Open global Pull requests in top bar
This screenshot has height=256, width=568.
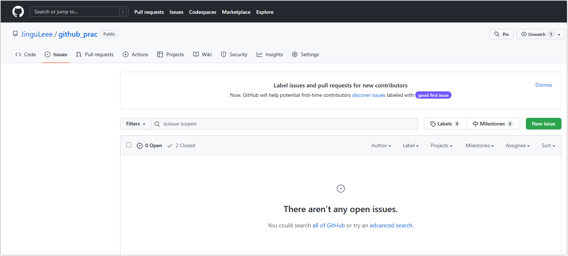(x=149, y=12)
